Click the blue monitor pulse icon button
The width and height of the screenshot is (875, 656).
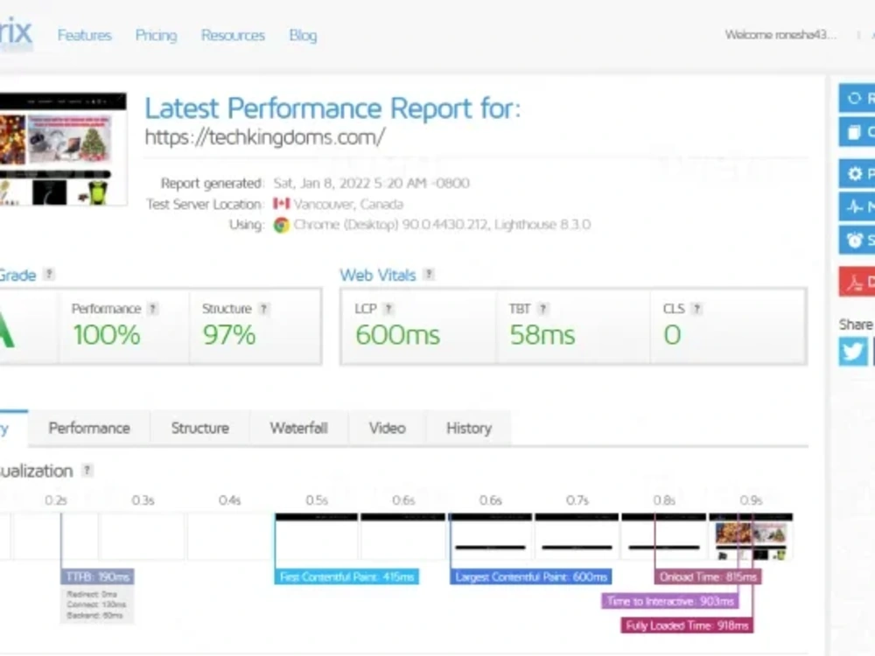[857, 207]
